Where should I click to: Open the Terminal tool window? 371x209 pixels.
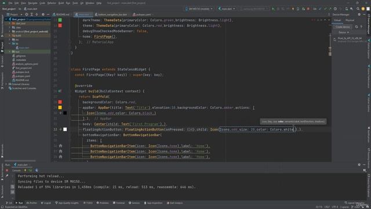coord(119,203)
